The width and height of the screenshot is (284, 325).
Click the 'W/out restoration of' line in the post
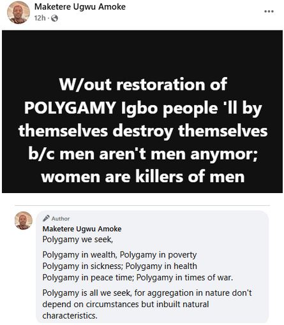click(143, 84)
